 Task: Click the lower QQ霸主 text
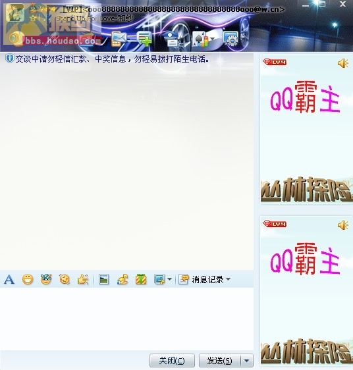(x=305, y=259)
